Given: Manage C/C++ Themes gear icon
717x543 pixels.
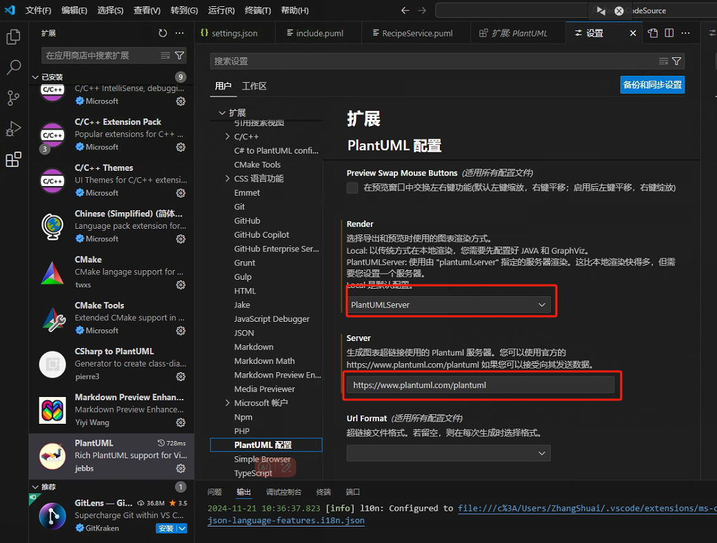Looking at the screenshot, I should (x=181, y=193).
